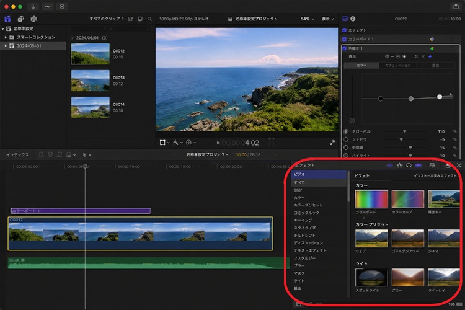
Task: Expand the 2024-05-01 event triangle
Action: [6, 46]
